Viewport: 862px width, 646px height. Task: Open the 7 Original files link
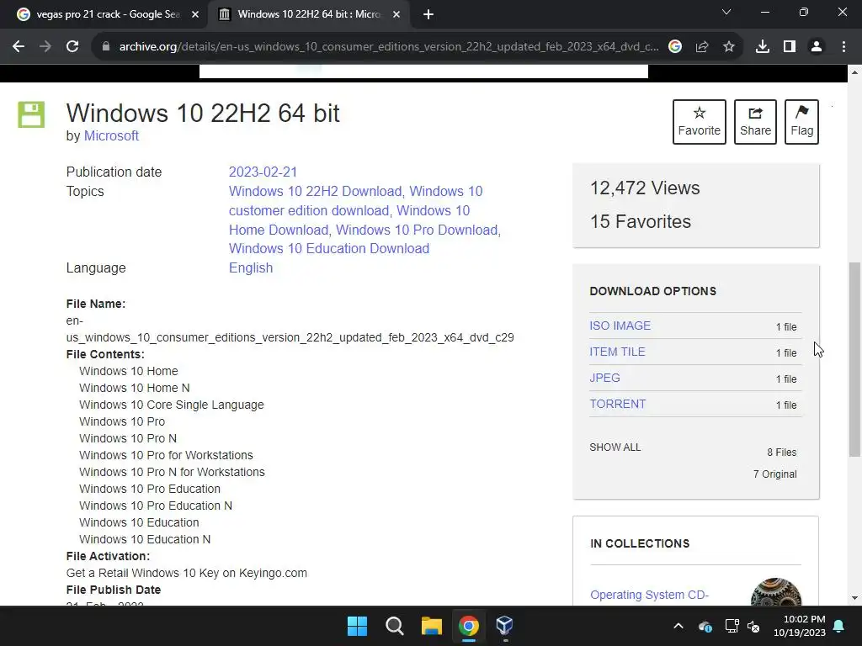[774, 474]
